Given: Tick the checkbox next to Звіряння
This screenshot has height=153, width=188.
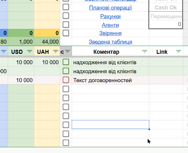Looking at the screenshot, I should tap(66, 33).
